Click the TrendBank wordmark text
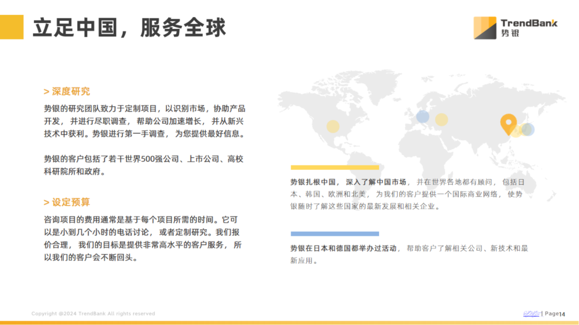 (x=529, y=23)
